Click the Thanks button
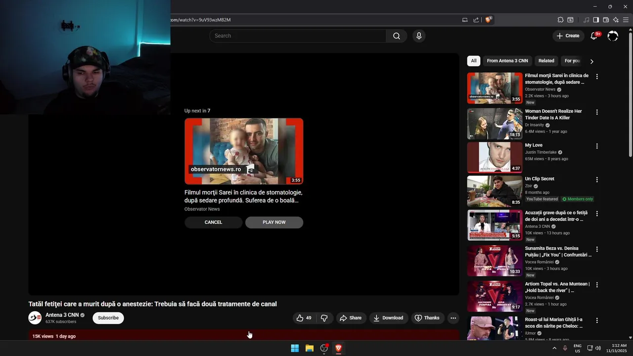 [427, 318]
